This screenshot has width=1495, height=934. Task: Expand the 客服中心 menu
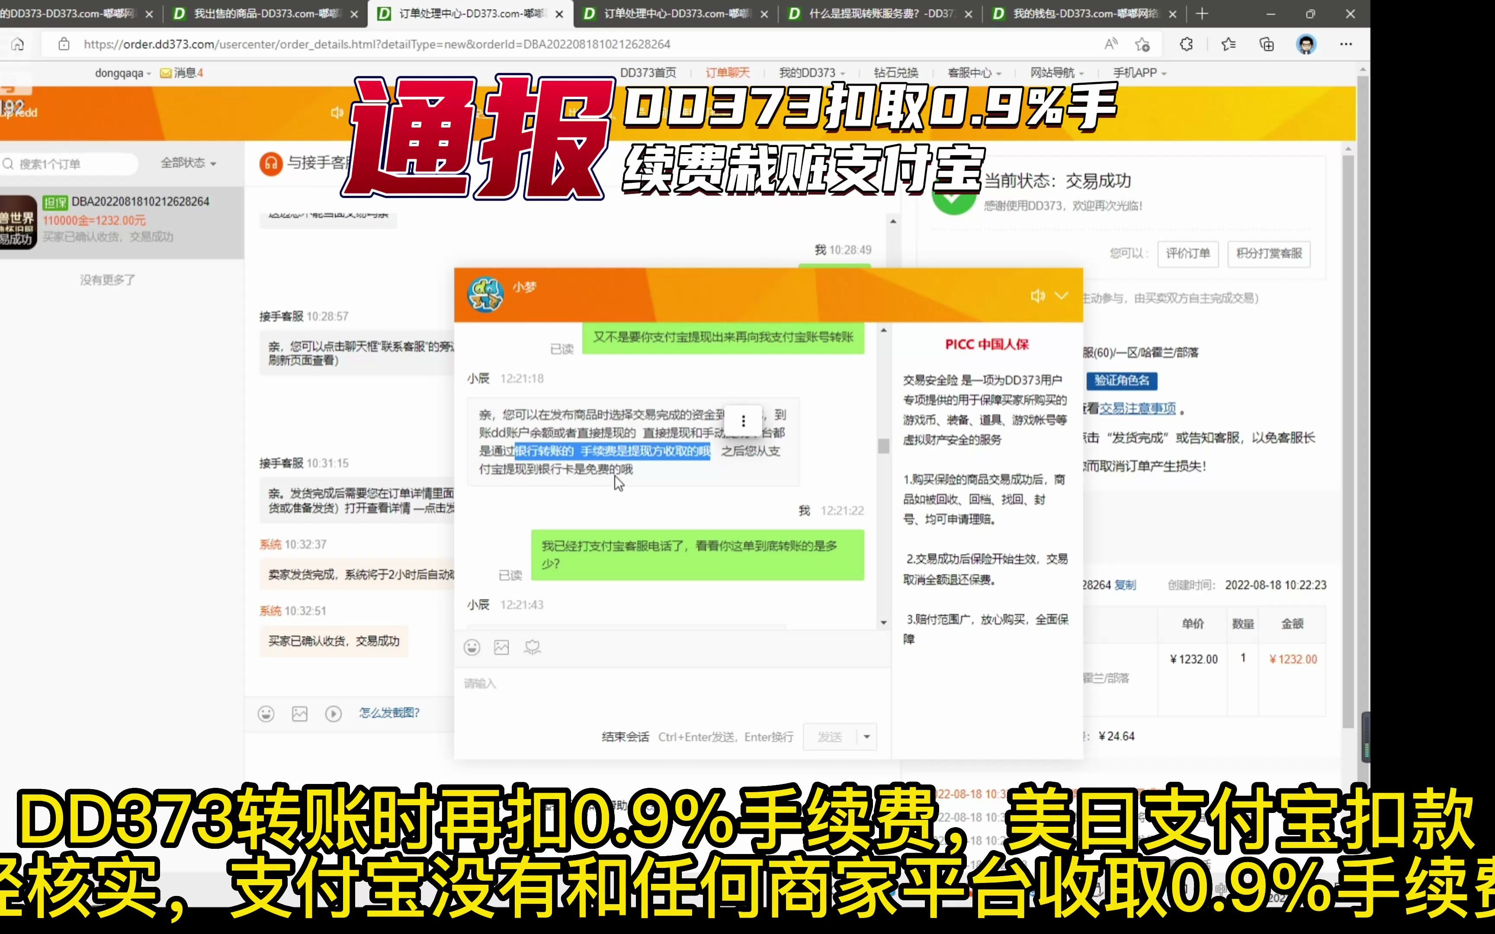point(974,73)
